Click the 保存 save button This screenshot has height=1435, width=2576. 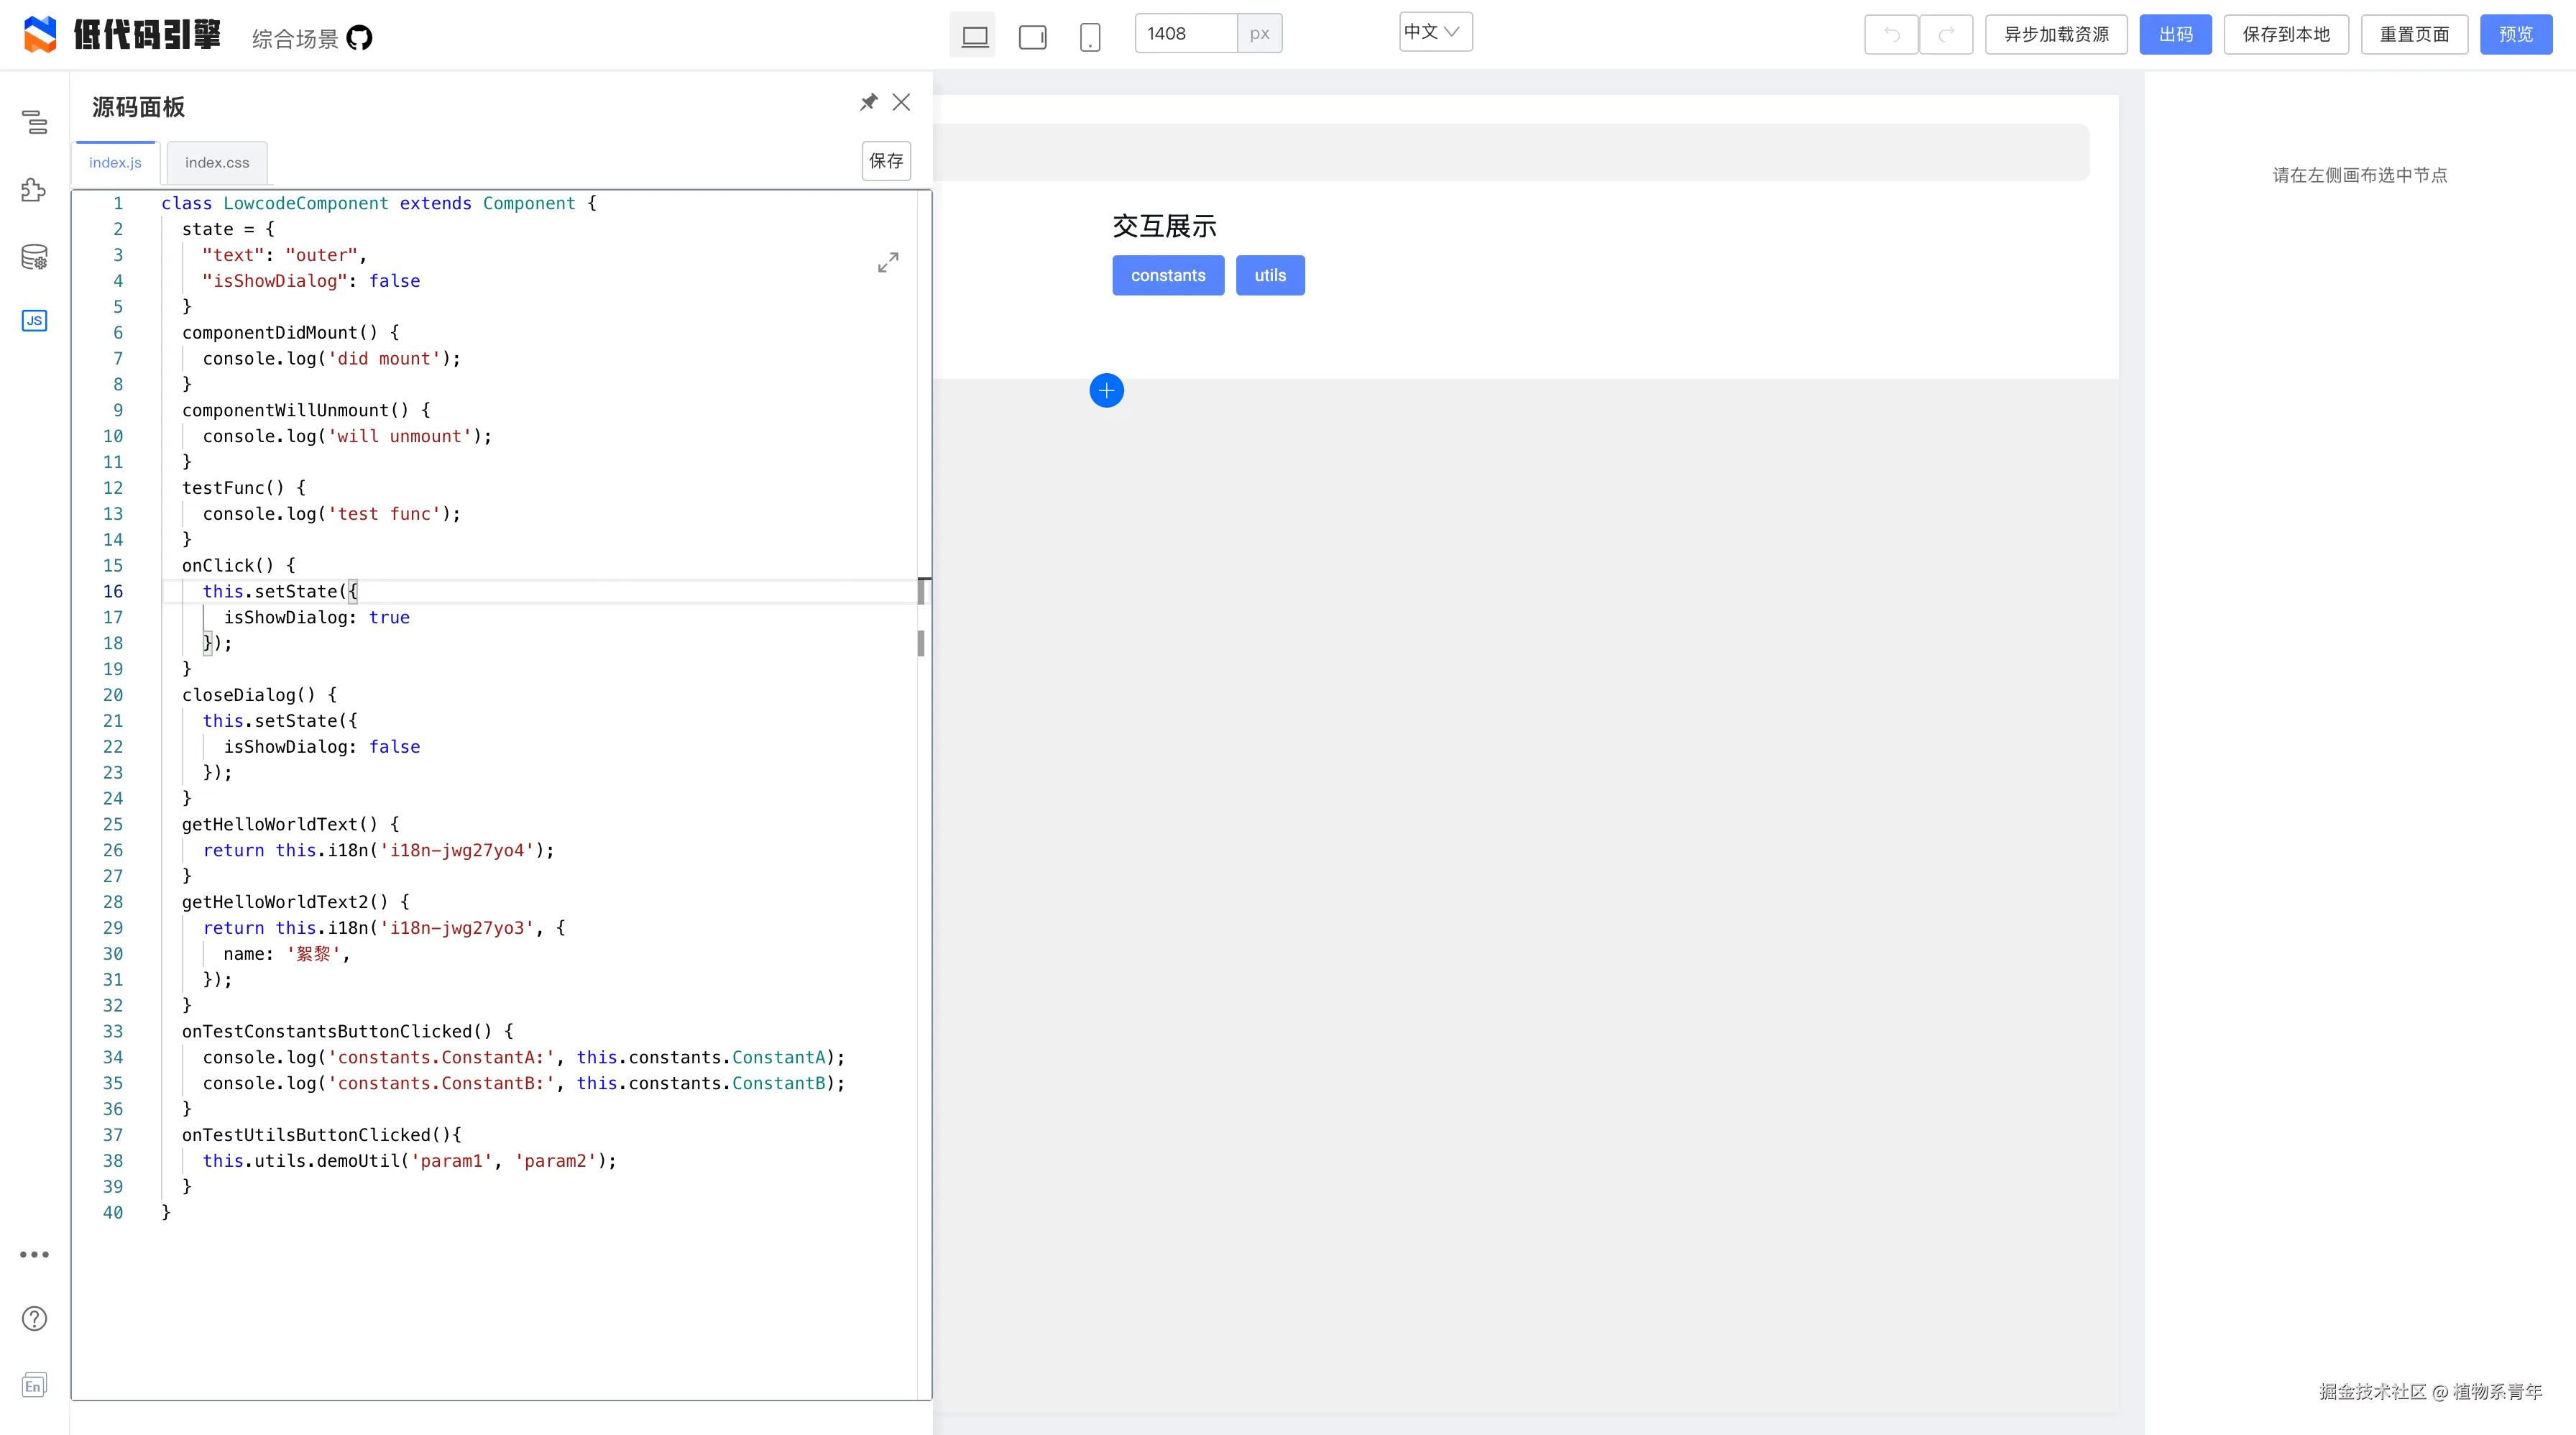(x=886, y=161)
